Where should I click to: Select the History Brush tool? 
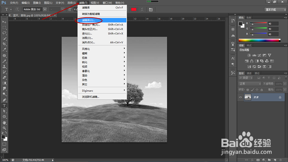tap(4, 72)
